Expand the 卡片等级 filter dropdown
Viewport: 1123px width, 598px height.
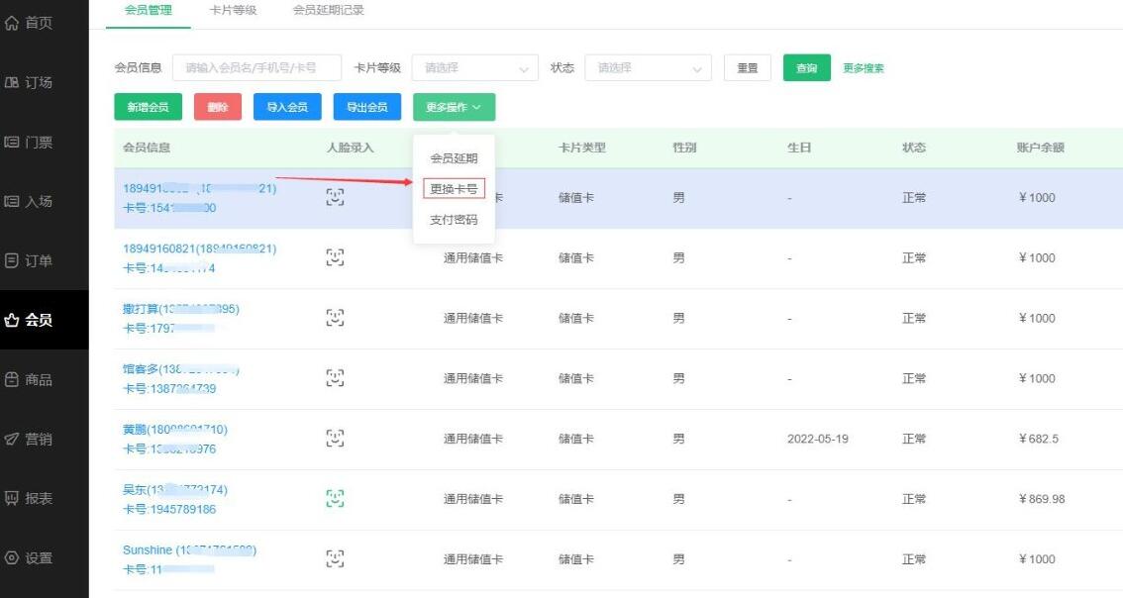(x=474, y=68)
